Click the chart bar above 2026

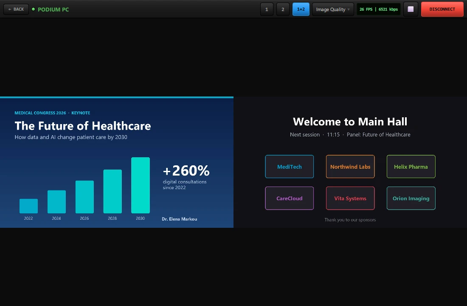pyautogui.click(x=84, y=197)
